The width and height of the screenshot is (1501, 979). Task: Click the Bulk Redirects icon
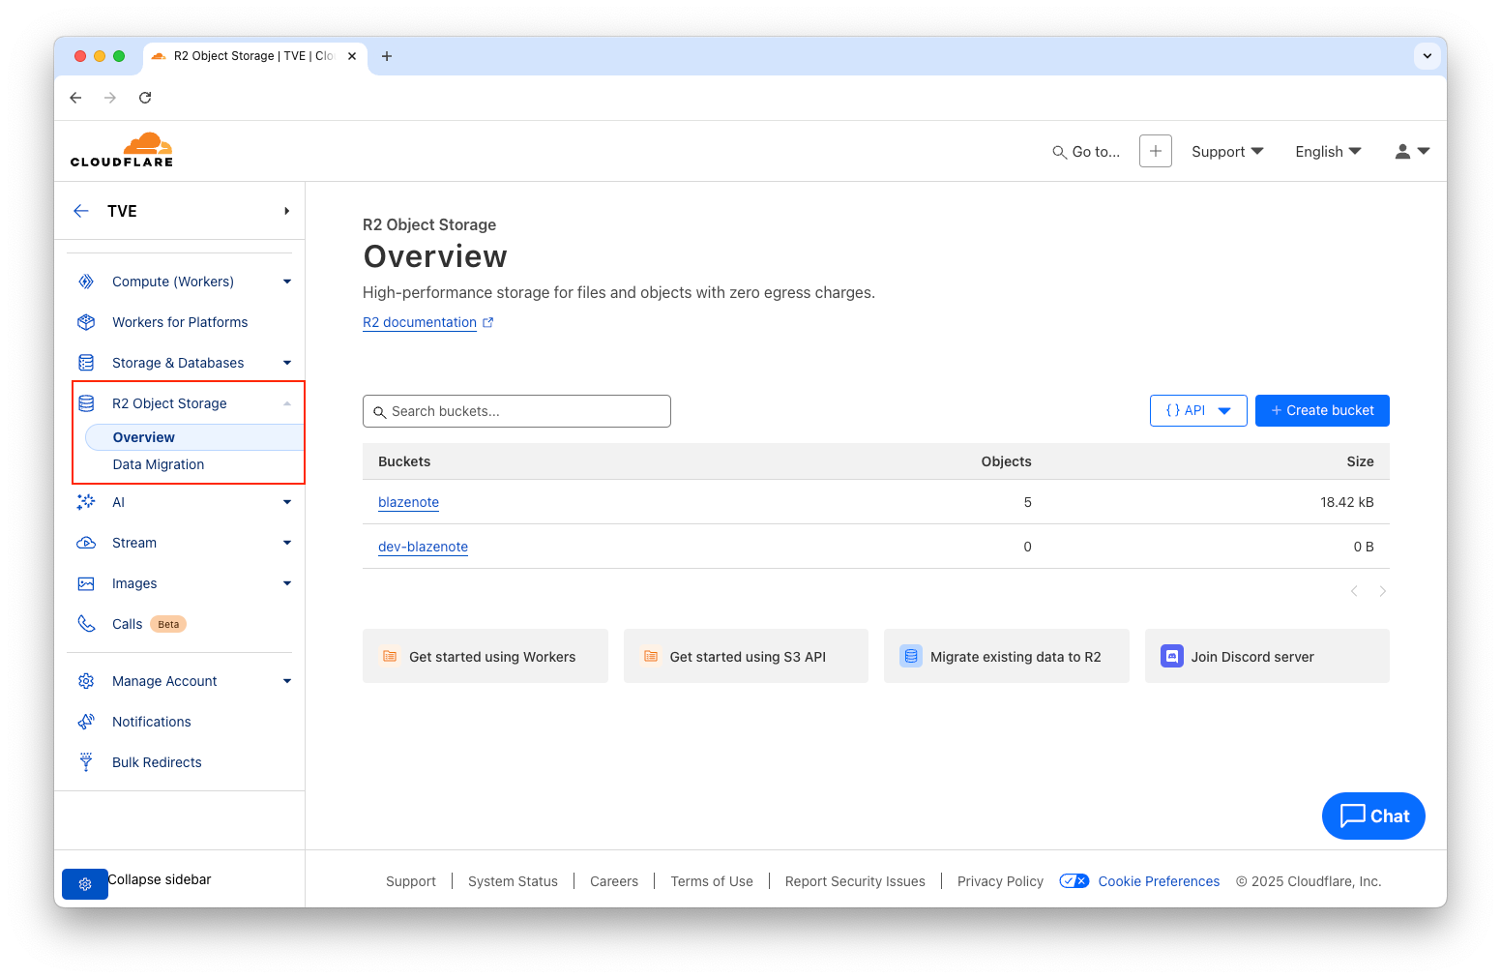[x=86, y=762]
